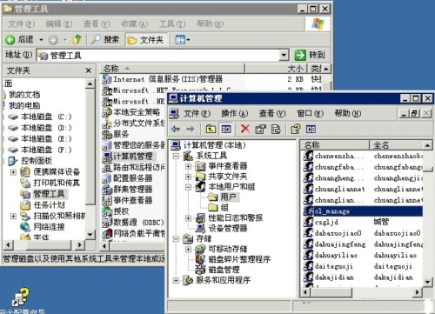Screen dimensions: 435x314
Task: Toggle the show/hide console tree button
Action: point(226,129)
